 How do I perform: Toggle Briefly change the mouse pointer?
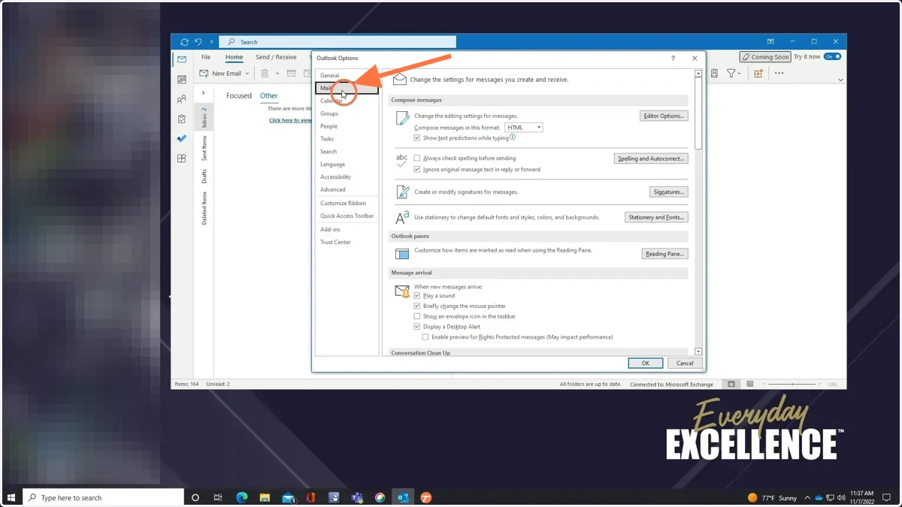point(417,306)
